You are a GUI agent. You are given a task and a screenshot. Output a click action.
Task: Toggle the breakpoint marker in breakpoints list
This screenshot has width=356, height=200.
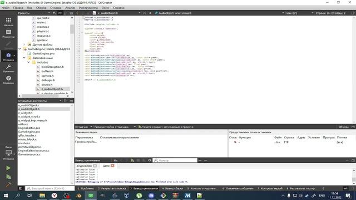pos(235,142)
